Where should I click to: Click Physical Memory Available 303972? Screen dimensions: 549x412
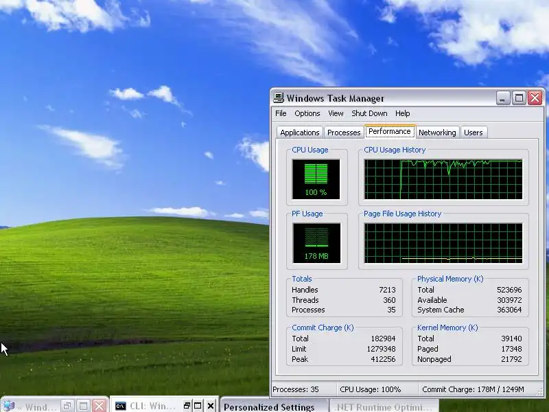click(509, 300)
